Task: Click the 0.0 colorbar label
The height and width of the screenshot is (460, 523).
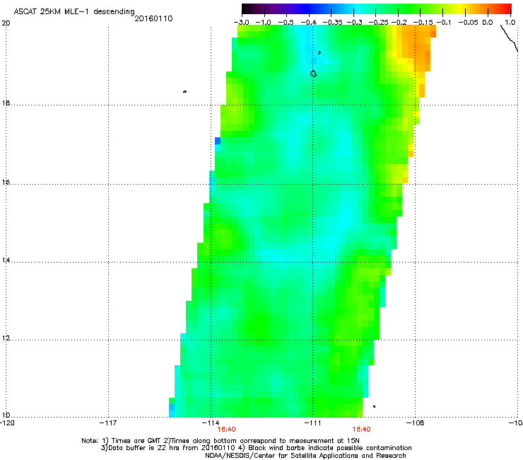Action: tap(488, 22)
